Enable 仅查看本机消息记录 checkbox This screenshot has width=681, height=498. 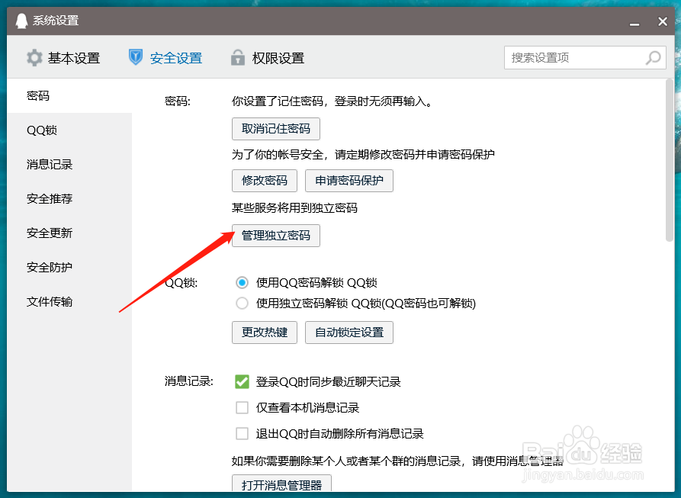(242, 408)
